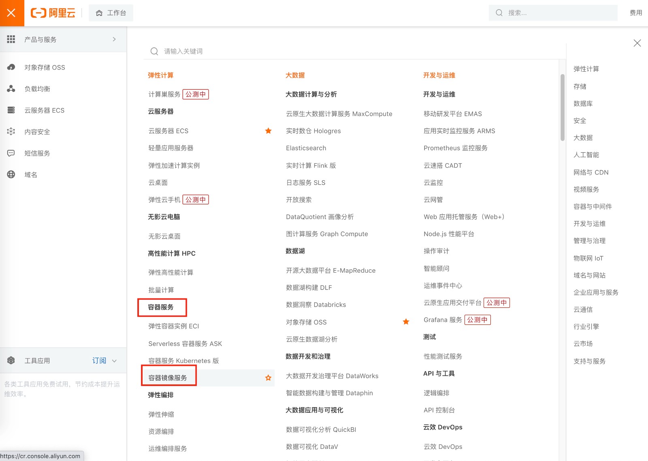Screen dimensions: 648x461
Task: Focus the top 搜索 input field
Action: coord(553,13)
